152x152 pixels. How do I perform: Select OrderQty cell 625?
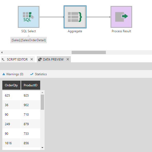11,96
